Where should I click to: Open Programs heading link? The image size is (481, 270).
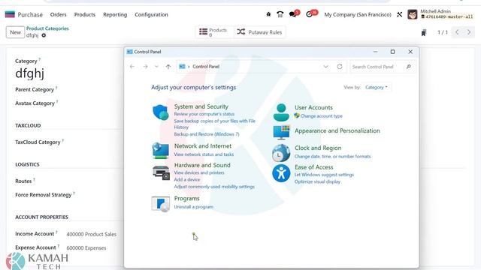click(x=187, y=198)
